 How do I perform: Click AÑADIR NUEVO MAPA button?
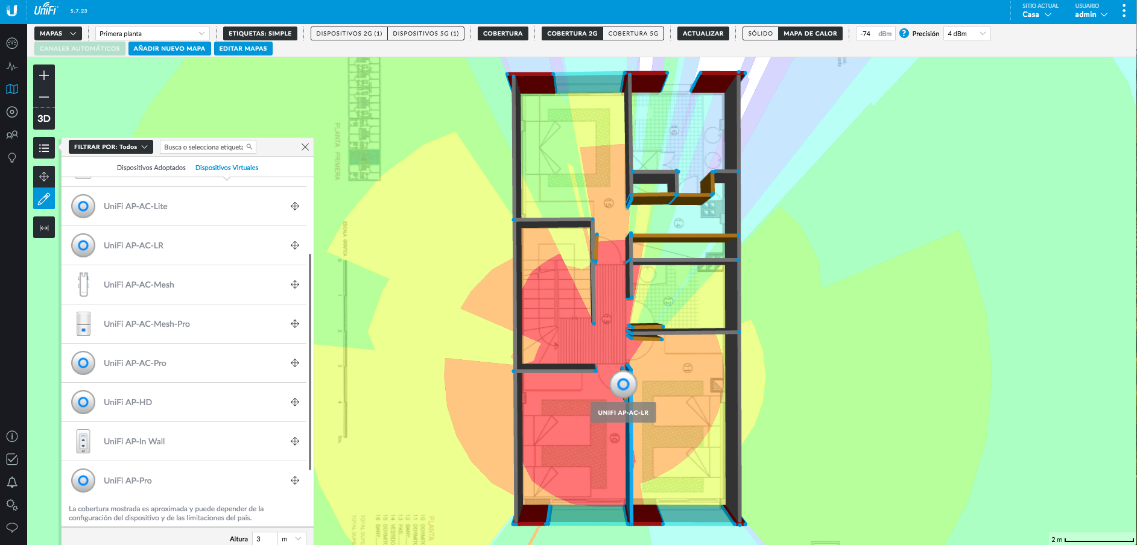[x=169, y=49]
